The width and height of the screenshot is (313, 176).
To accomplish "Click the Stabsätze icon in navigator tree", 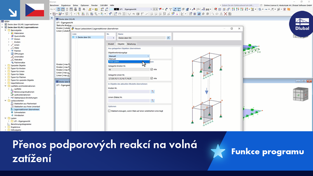I will pos(12,60).
